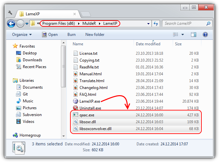This screenshot has height=162, width=219.
Task: Open Desktop in the navigation pane
Action: [x=26, y=53]
